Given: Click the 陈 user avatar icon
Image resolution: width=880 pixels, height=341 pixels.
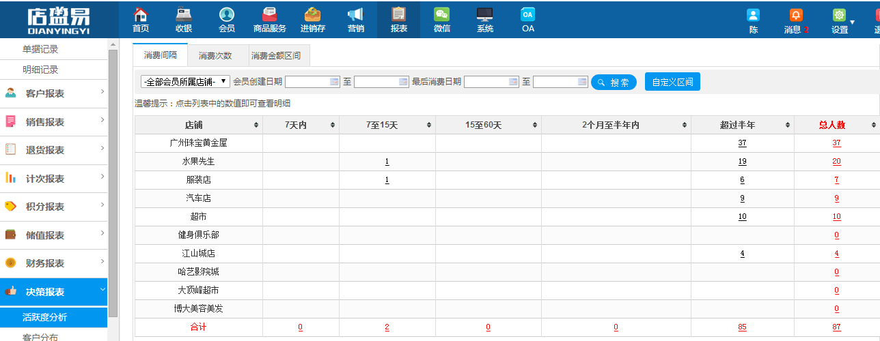Looking at the screenshot, I should pos(753,15).
